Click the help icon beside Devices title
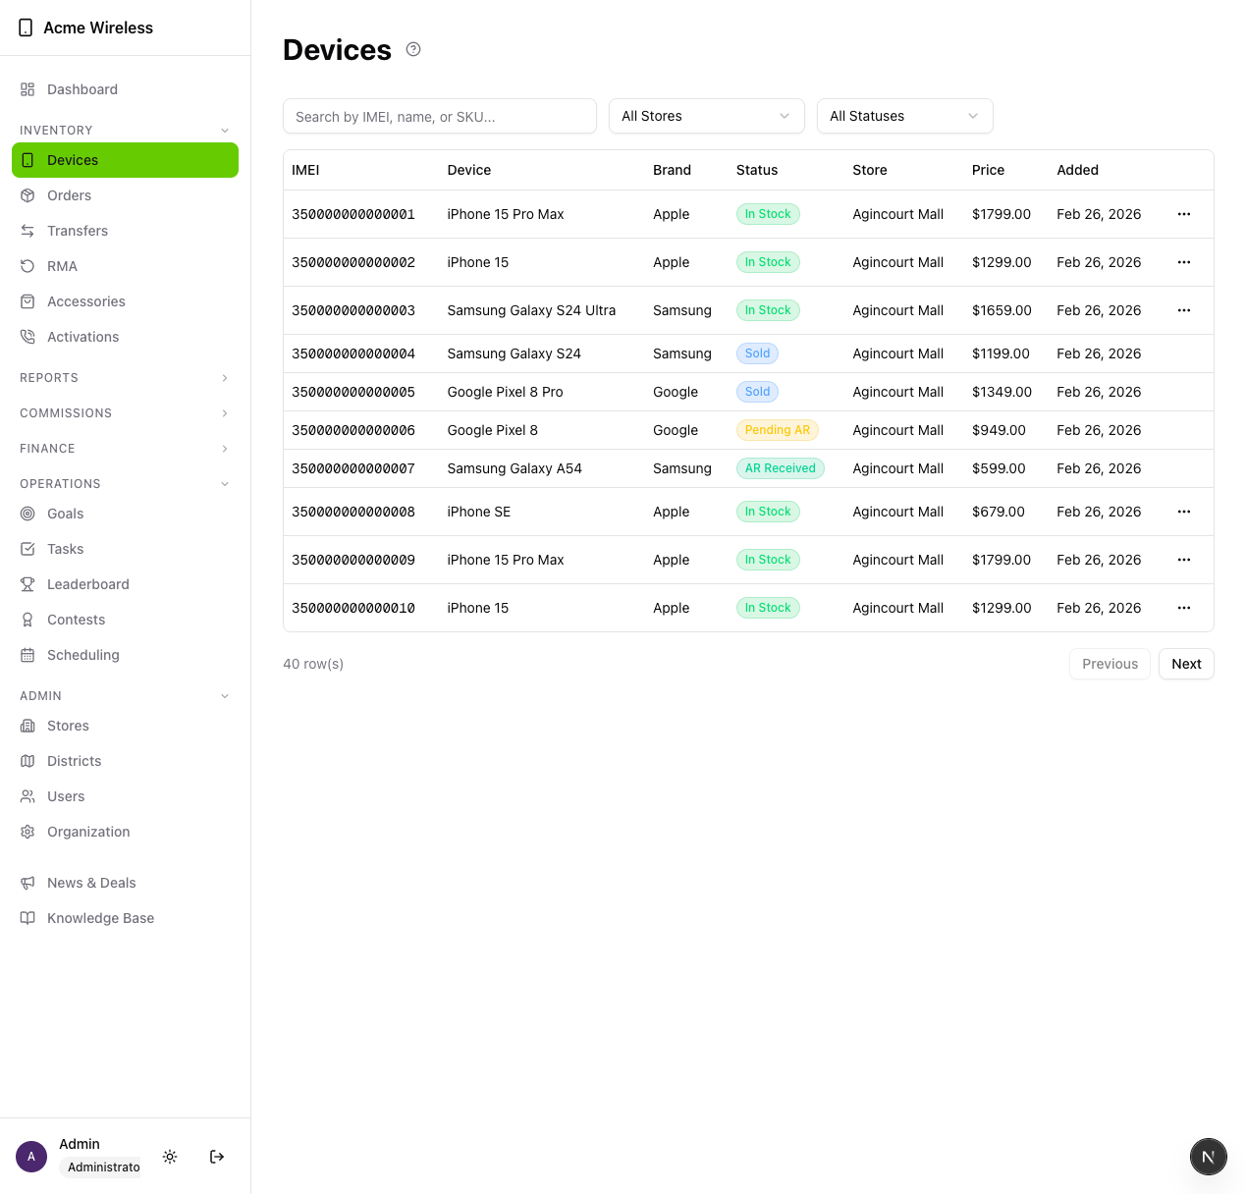 (x=412, y=49)
